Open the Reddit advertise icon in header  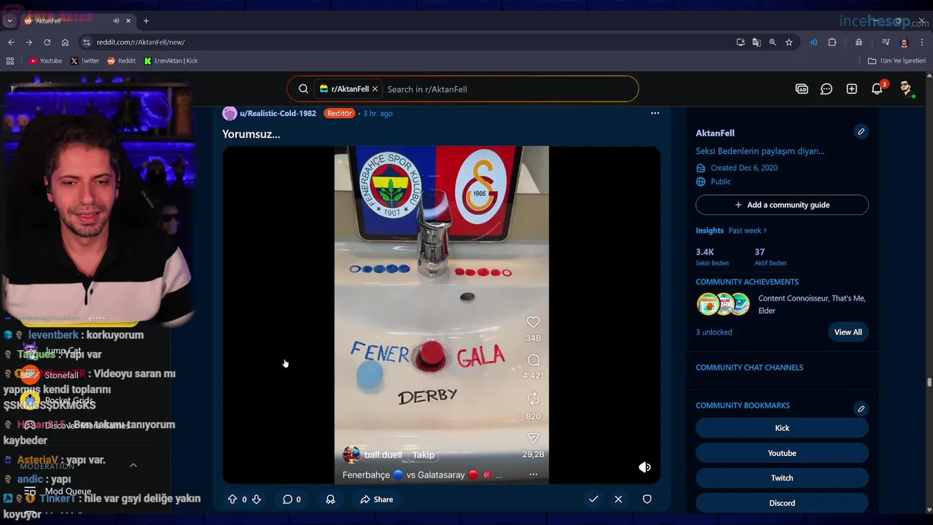click(802, 89)
